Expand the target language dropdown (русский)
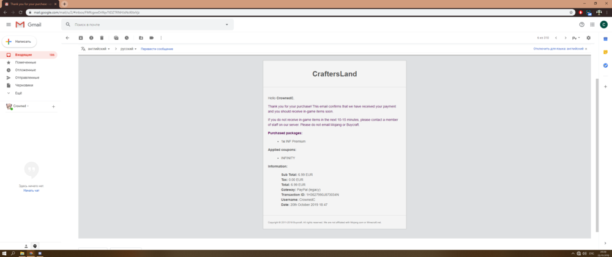Image resolution: width=612 pixels, height=257 pixels. point(128,49)
